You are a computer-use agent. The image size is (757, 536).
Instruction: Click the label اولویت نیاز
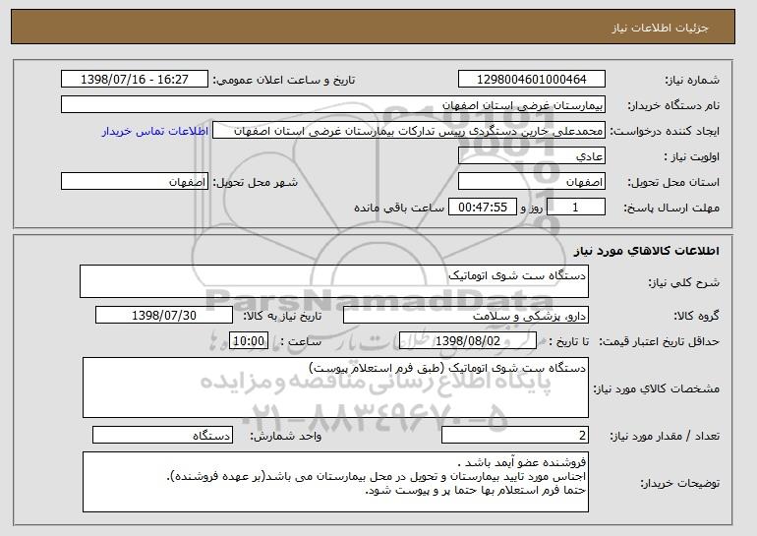pyautogui.click(x=692, y=157)
